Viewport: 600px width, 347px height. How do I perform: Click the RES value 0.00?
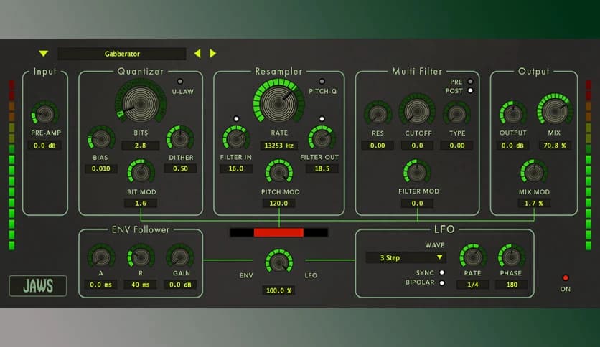click(378, 146)
